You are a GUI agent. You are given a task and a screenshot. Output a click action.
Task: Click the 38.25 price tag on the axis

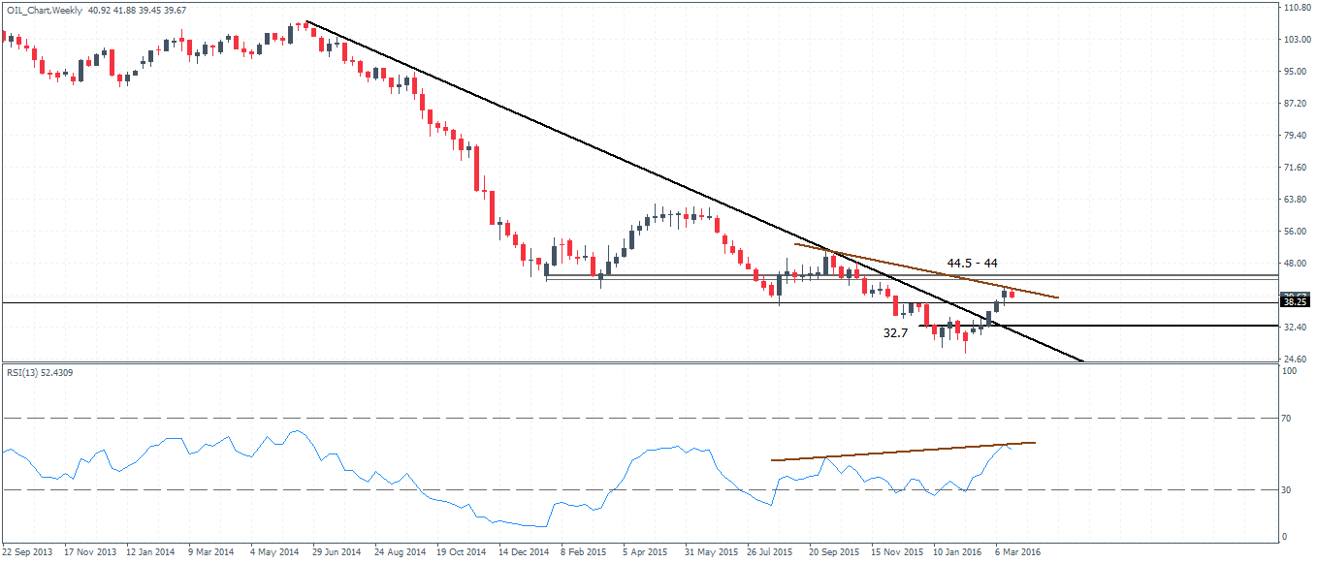[1296, 302]
